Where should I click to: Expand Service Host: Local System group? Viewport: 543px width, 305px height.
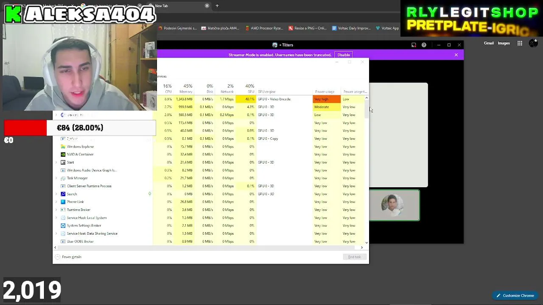coord(56,218)
